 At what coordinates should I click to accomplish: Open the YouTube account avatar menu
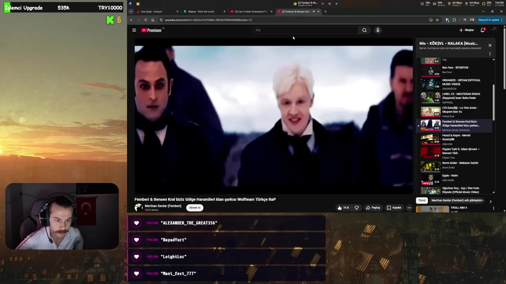(x=494, y=30)
